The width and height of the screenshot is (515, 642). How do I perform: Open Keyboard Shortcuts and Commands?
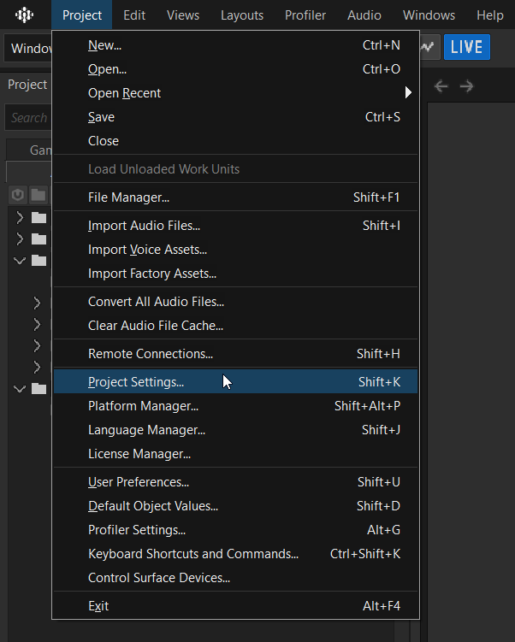(x=193, y=554)
